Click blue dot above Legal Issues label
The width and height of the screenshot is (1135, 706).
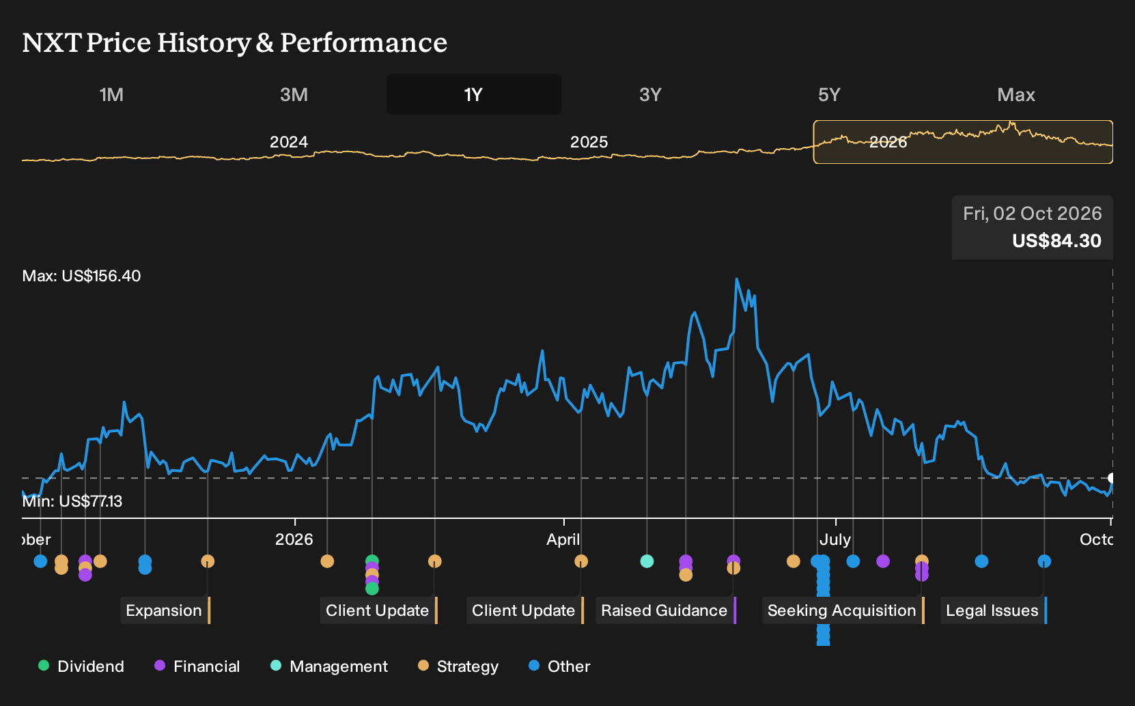click(x=1044, y=561)
